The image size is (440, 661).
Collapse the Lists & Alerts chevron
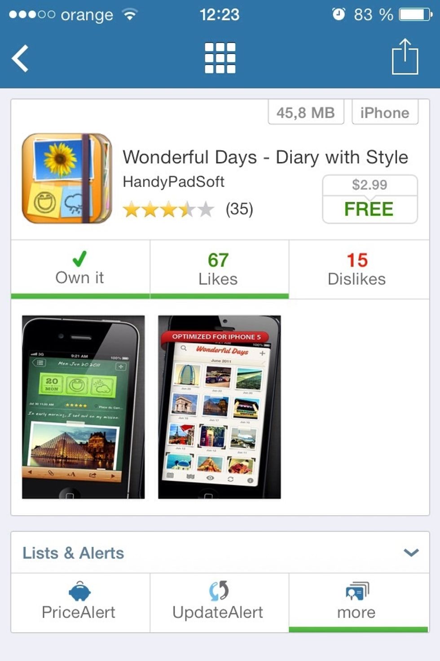(411, 553)
